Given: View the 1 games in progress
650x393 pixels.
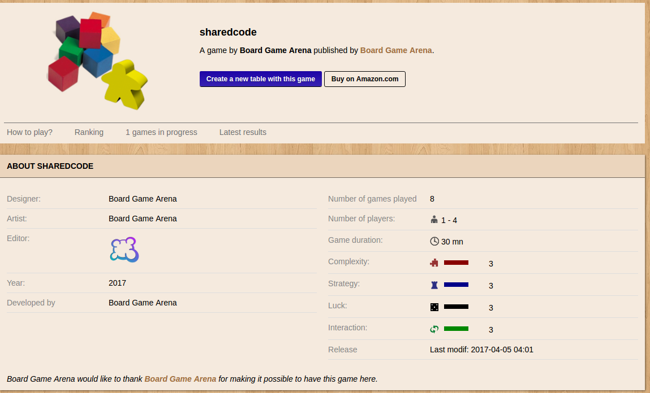Looking at the screenshot, I should tap(161, 132).
